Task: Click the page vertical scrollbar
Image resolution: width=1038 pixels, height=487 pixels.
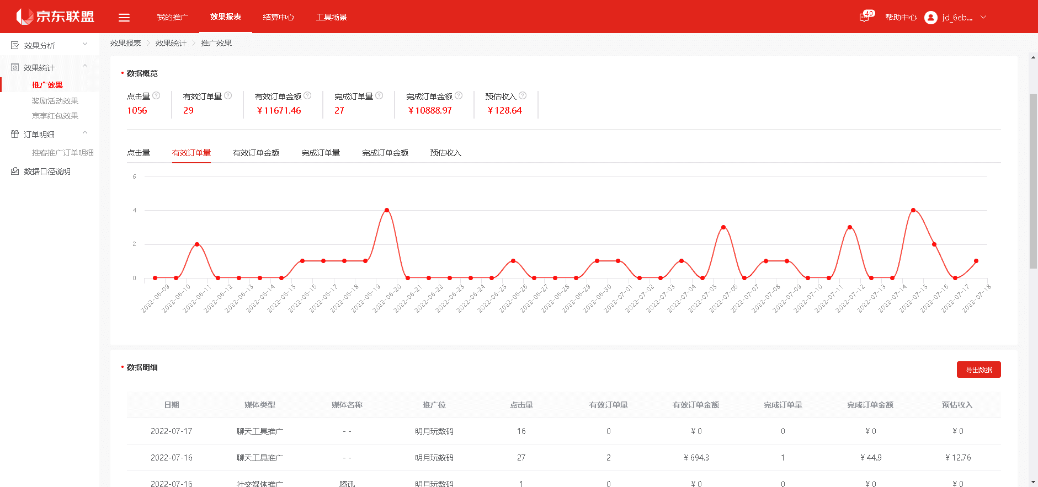Action: tap(1033, 182)
